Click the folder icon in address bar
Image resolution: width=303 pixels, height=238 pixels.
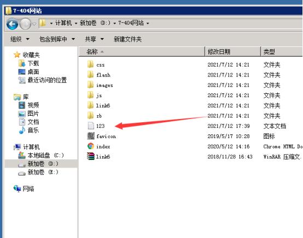[x=43, y=23]
